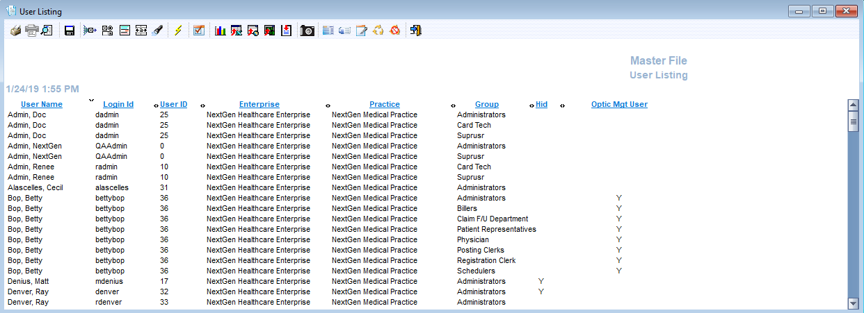
Task: Click the 1/24/19 1:55 PM timestamp
Action: click(x=42, y=90)
